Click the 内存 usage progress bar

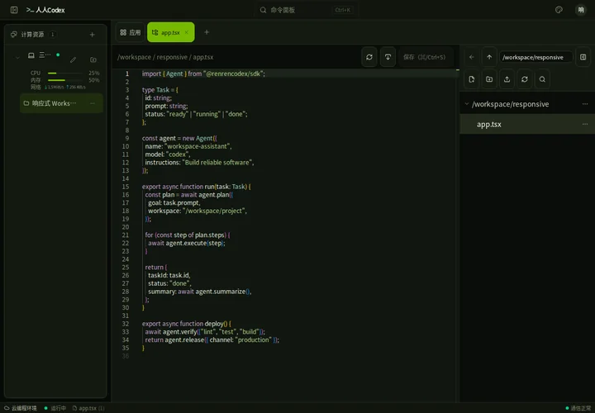pyautogui.click(x=65, y=80)
